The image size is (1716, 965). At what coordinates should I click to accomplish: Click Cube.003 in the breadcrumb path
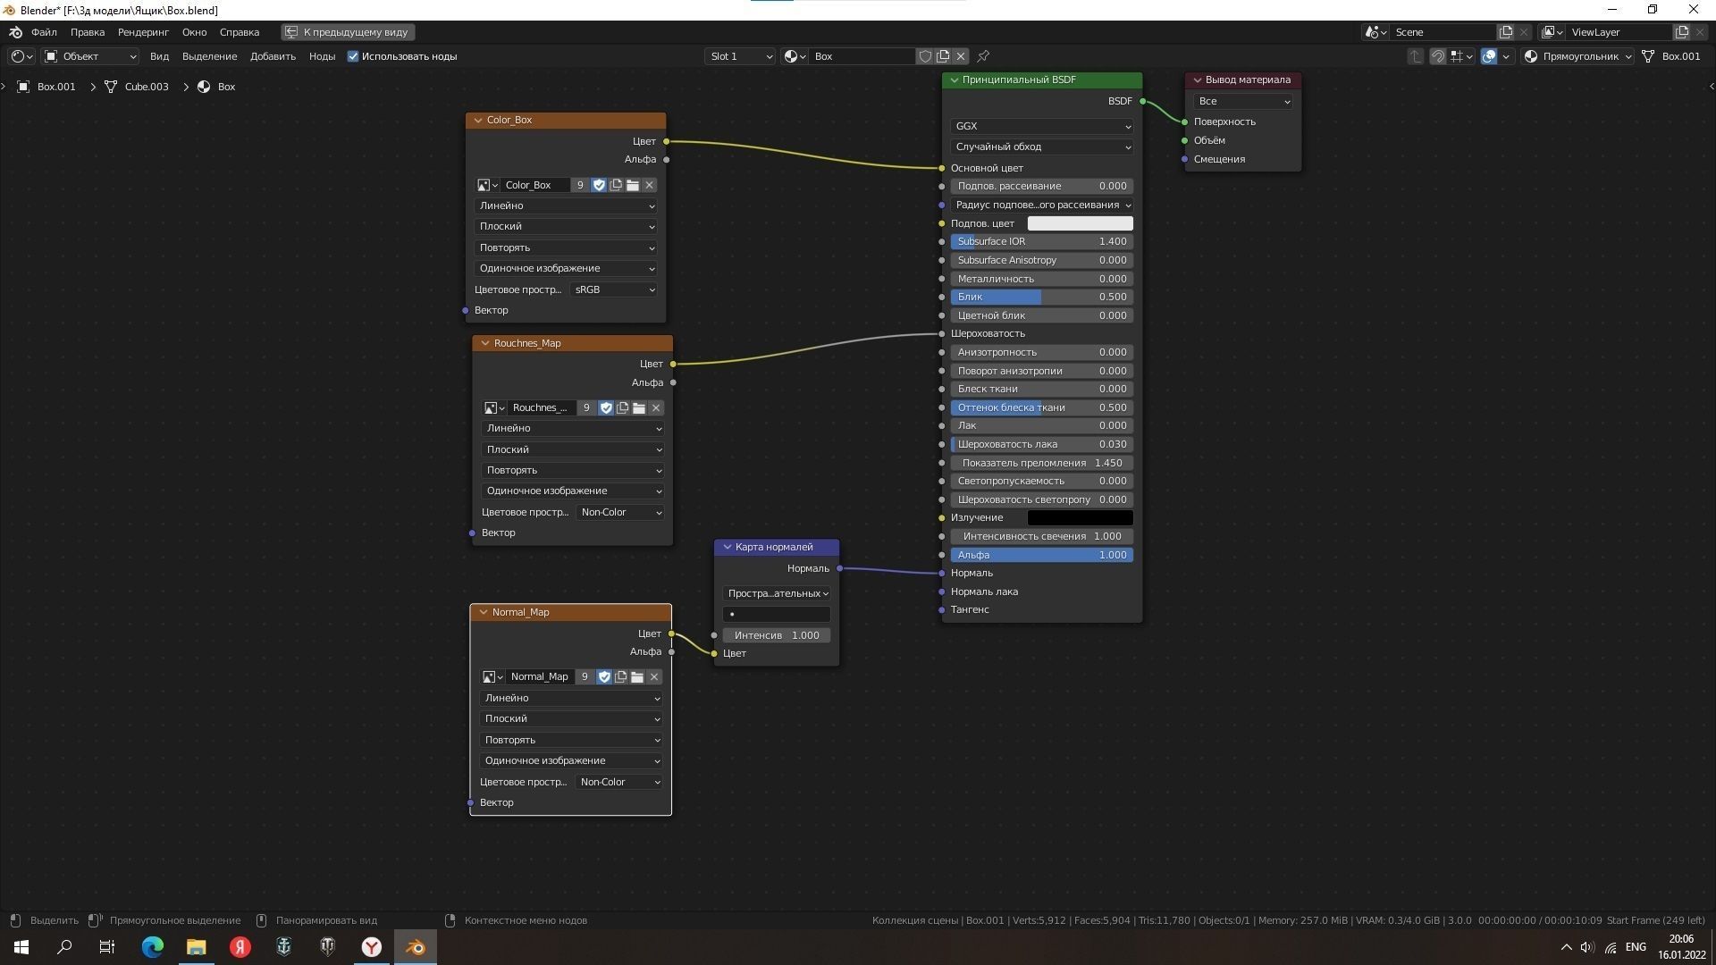146,87
